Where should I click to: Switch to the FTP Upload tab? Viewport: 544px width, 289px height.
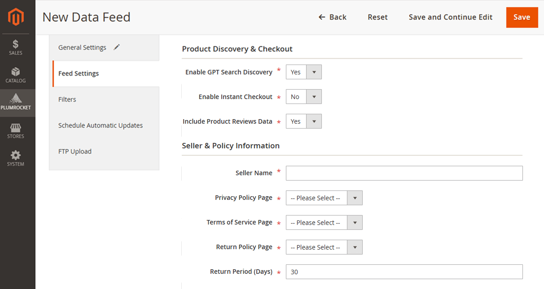tap(75, 151)
